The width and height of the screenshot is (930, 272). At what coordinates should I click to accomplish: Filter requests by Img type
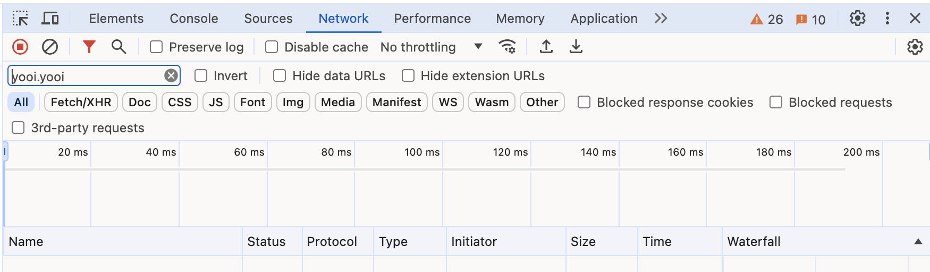(x=293, y=103)
